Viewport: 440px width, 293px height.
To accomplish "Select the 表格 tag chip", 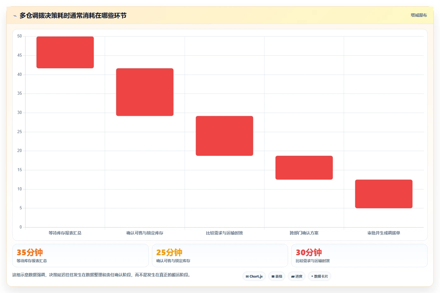I will 277,276.
